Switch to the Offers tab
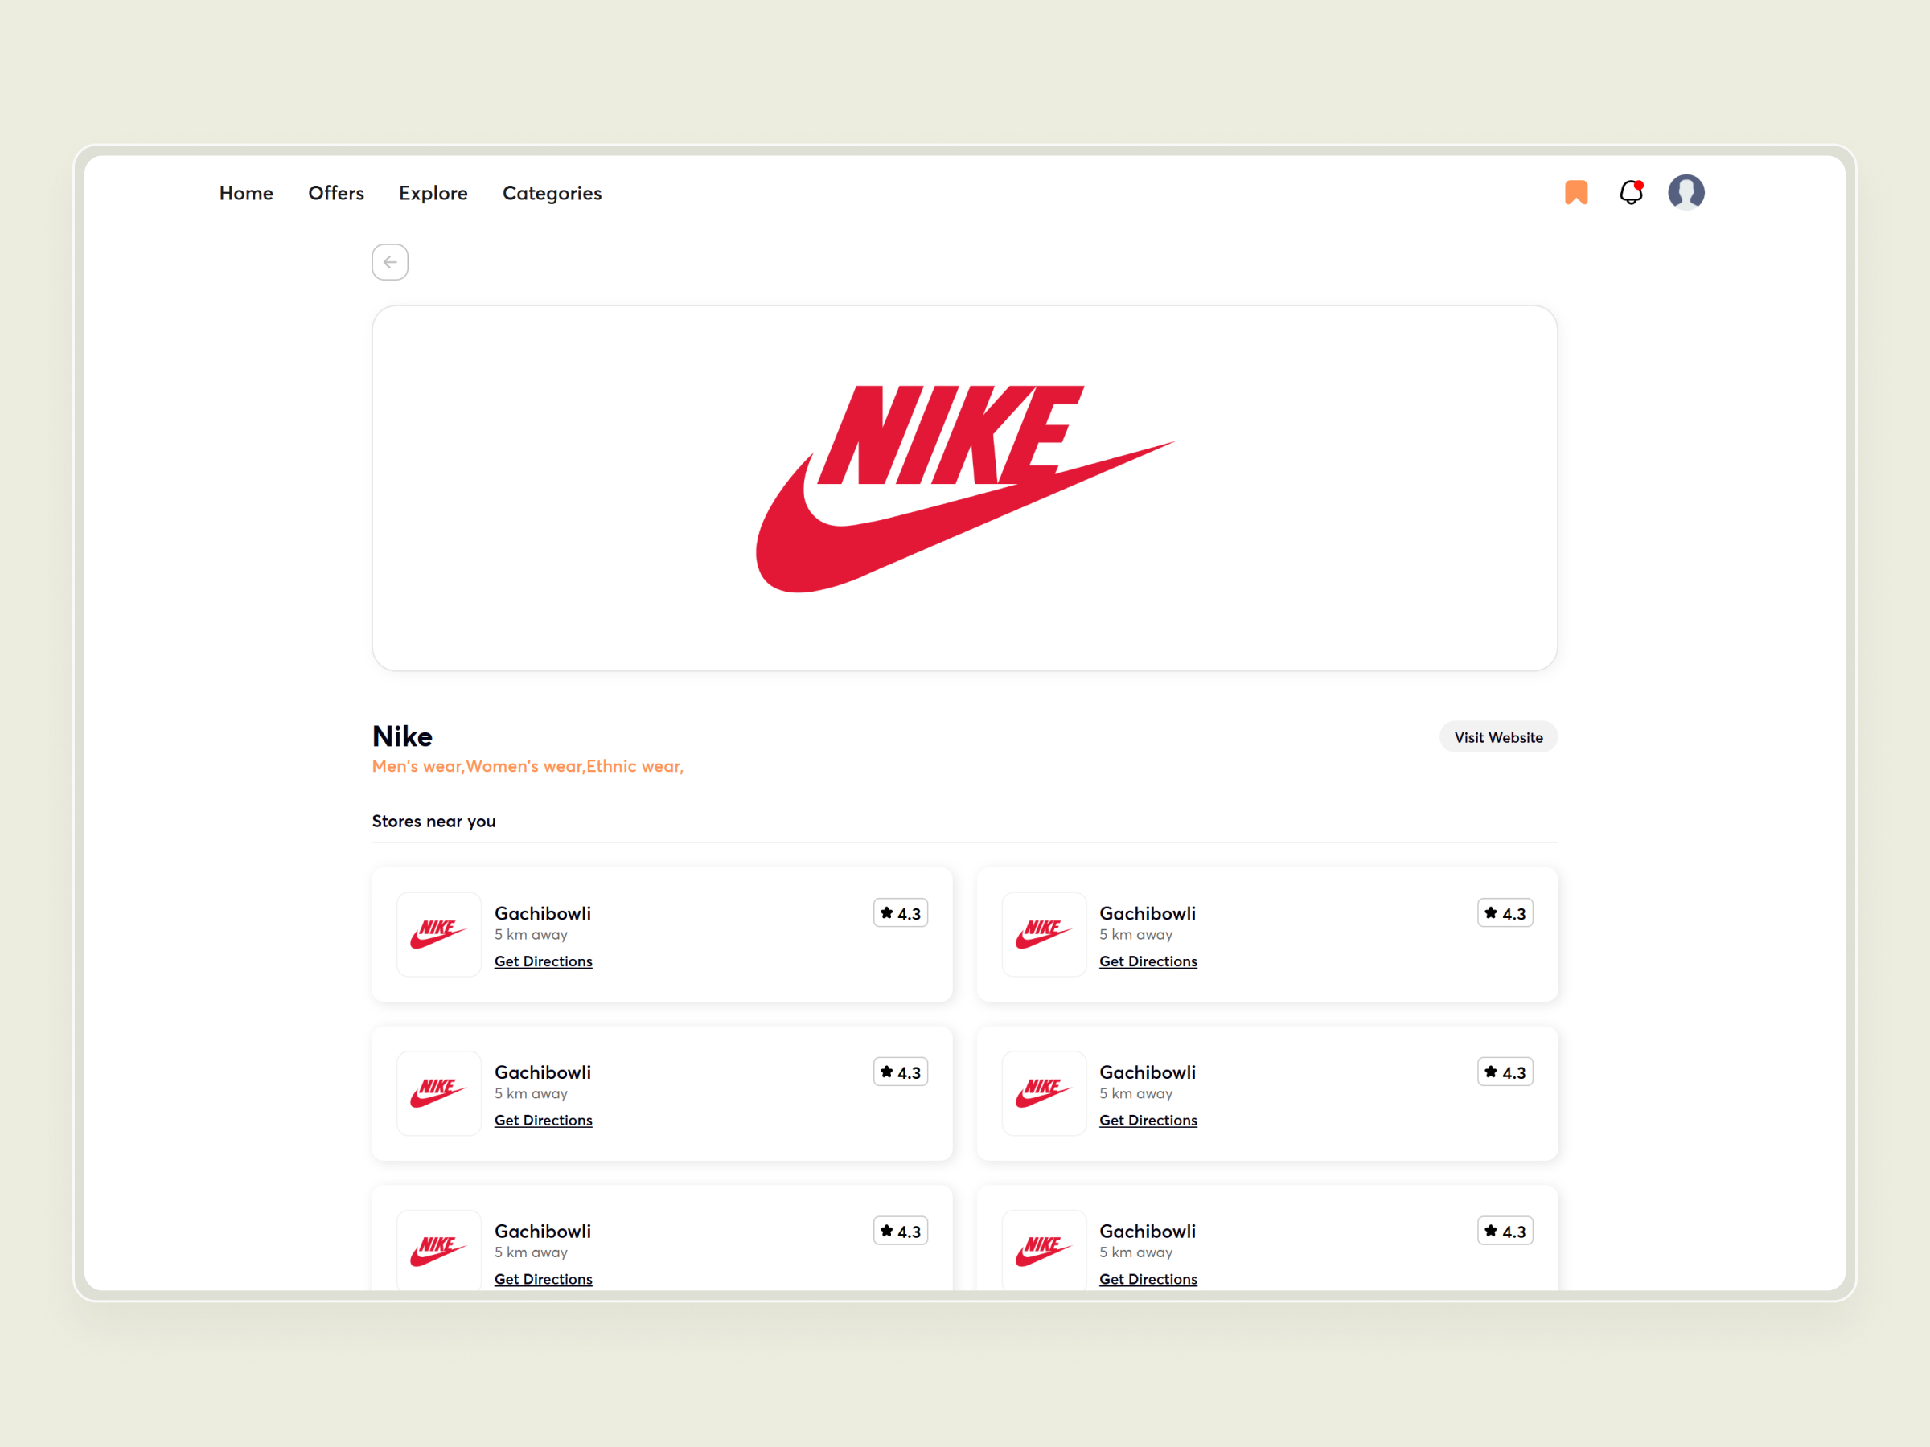This screenshot has width=1930, height=1447. [x=336, y=193]
